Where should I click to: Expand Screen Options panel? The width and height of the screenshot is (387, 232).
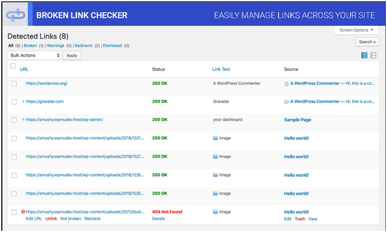(x=356, y=30)
